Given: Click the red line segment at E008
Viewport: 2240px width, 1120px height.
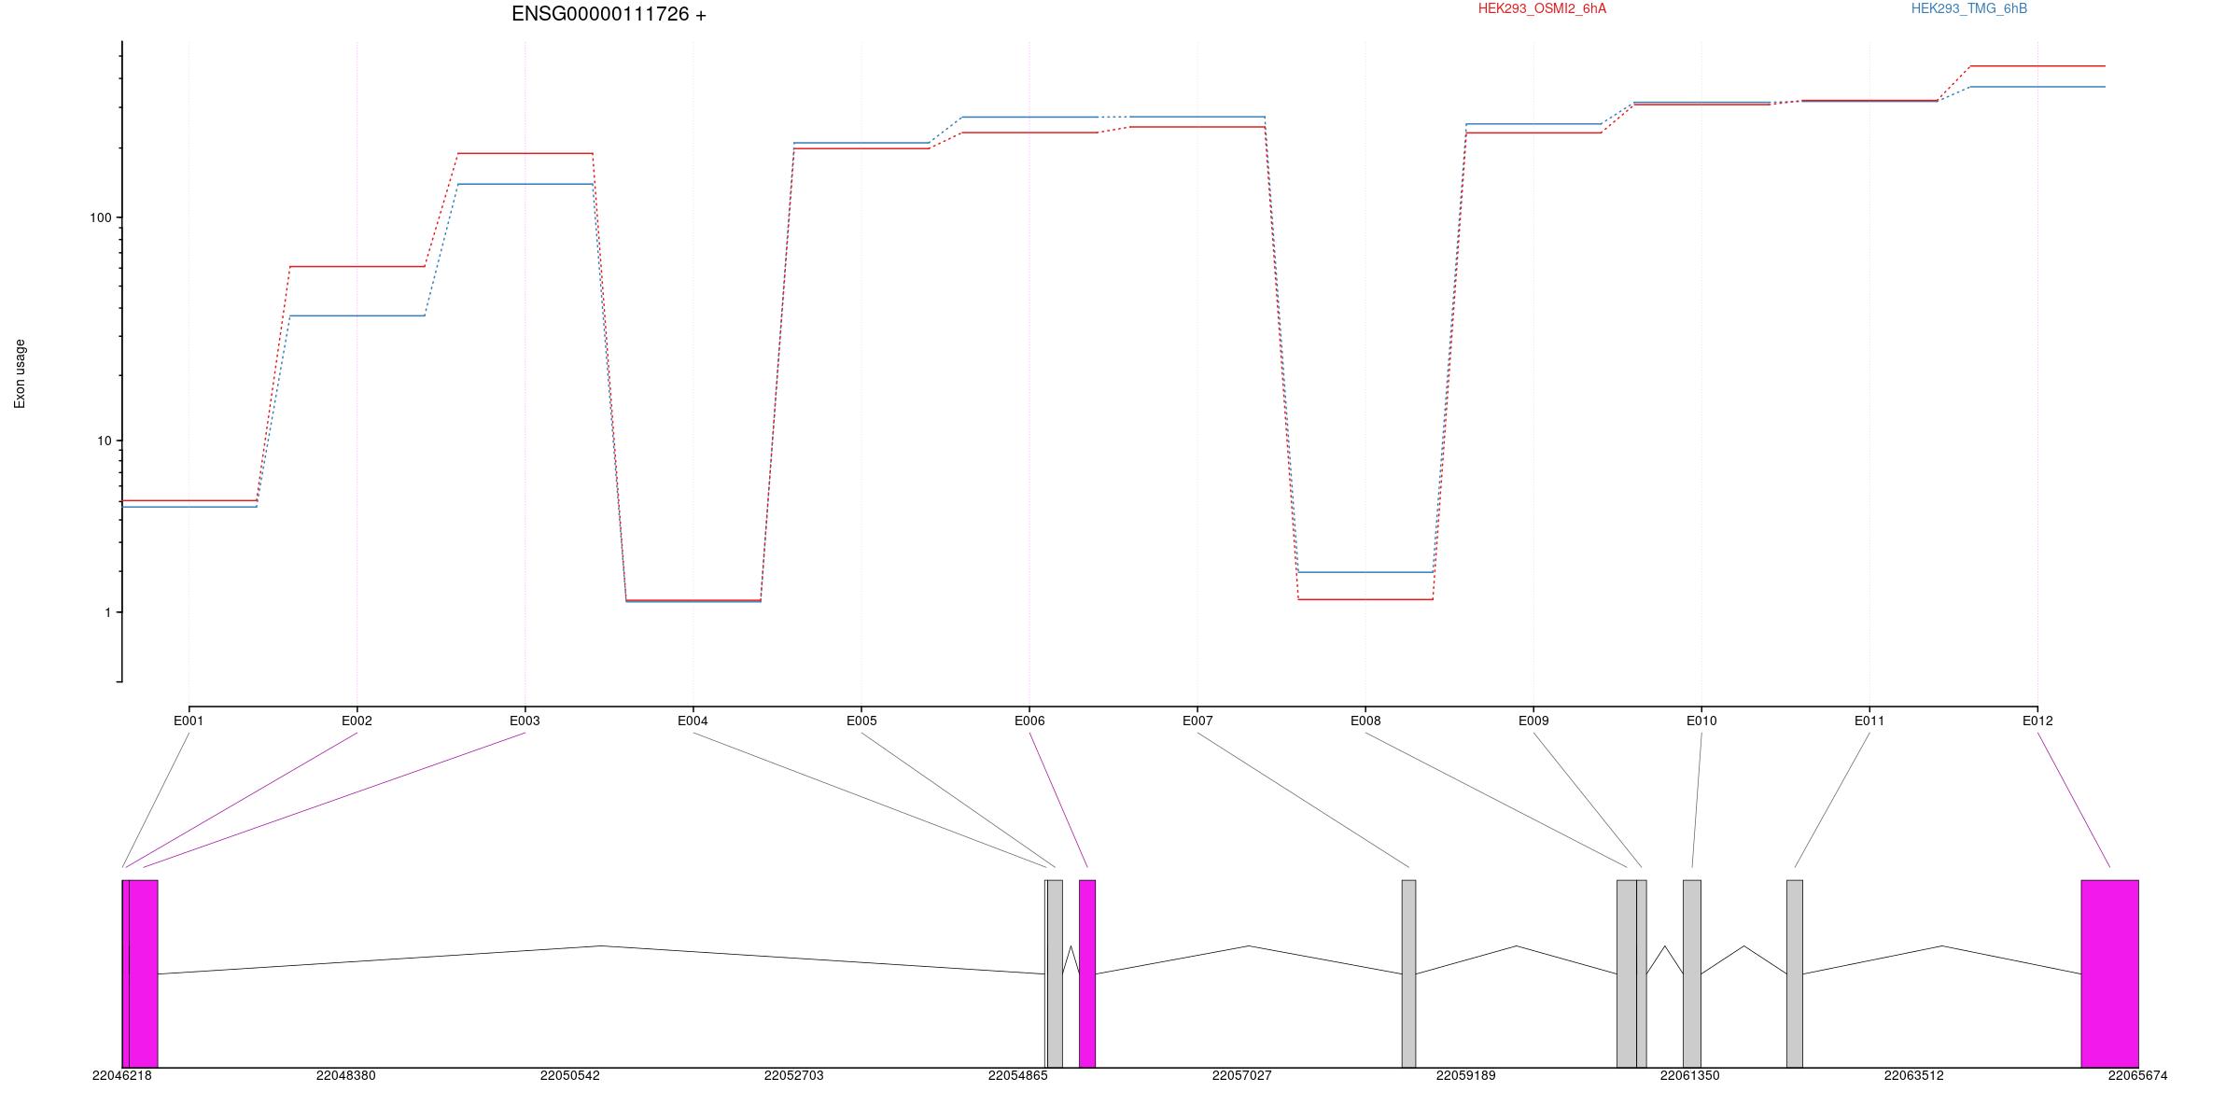Looking at the screenshot, I should click(1365, 599).
